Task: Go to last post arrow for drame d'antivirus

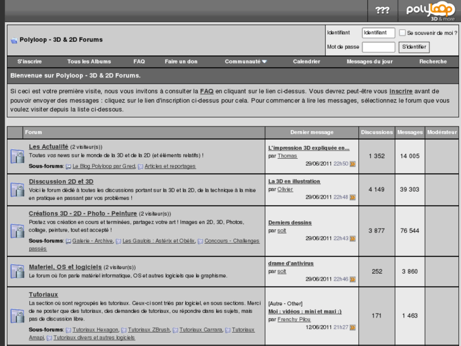Action: coord(353,279)
